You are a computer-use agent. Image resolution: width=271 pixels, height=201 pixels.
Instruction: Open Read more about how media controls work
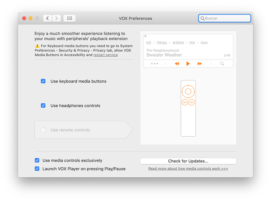pyautogui.click(x=188, y=168)
